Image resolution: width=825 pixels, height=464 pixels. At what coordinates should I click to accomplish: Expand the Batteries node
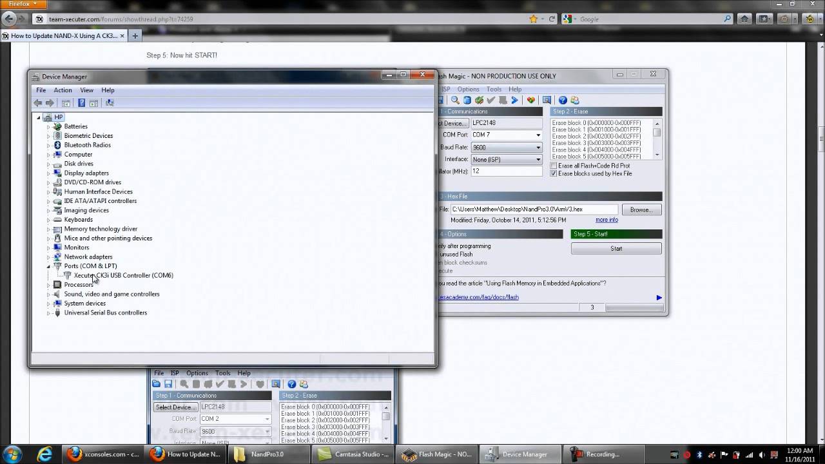(x=48, y=127)
